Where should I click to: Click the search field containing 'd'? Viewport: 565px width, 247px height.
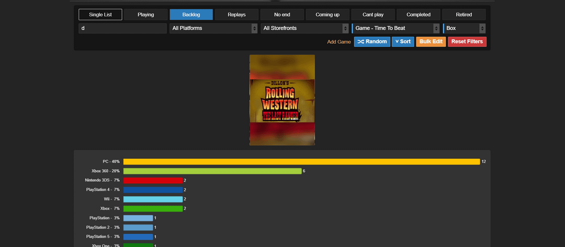(x=122, y=28)
